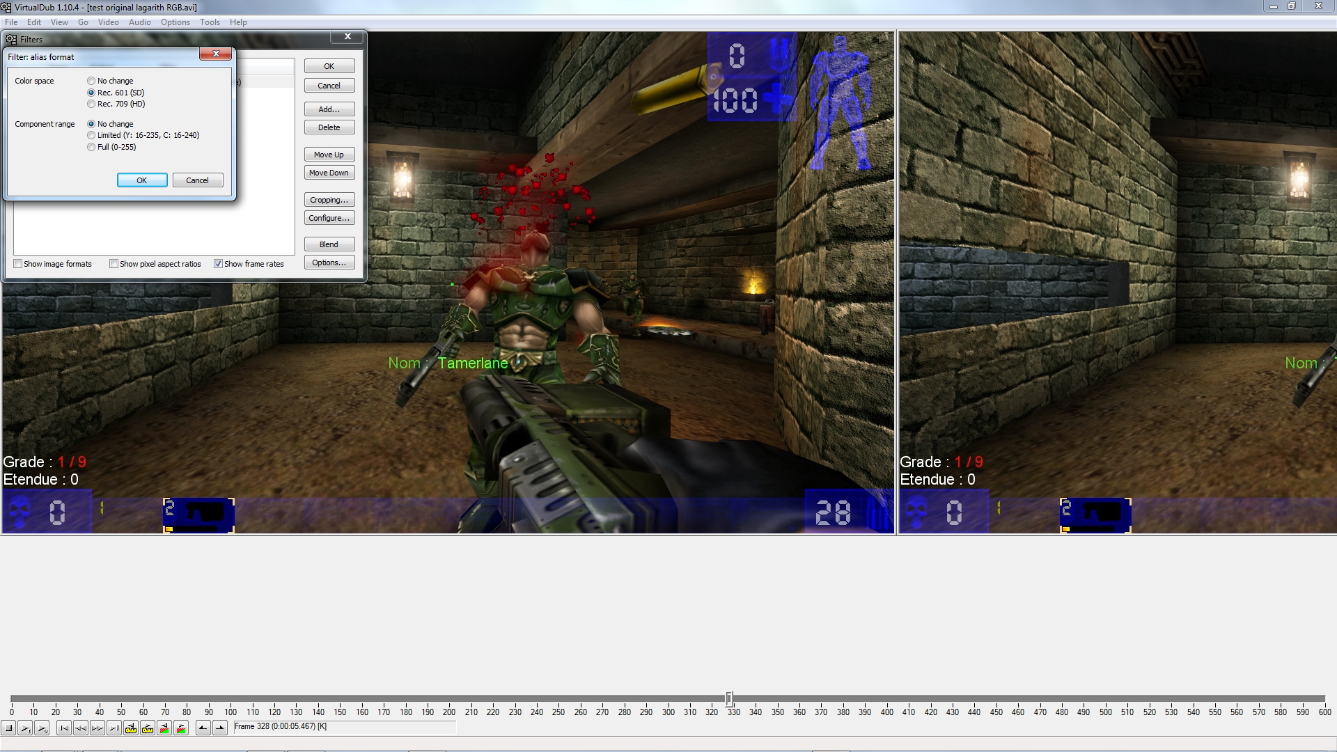This screenshot has width=1337, height=752.
Task: Go to previous key frame icon
Action: (131, 728)
